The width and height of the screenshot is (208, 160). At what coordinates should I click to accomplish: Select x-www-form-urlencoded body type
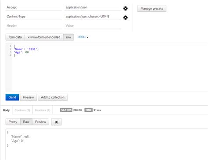point(44,37)
